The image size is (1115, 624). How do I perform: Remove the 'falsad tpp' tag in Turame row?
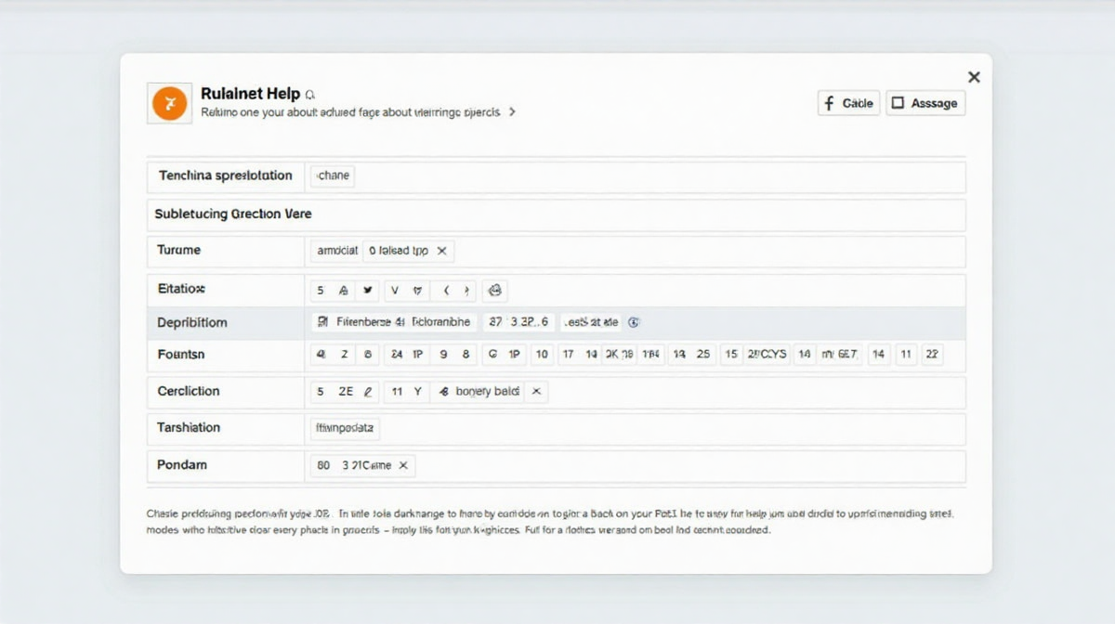(x=441, y=251)
